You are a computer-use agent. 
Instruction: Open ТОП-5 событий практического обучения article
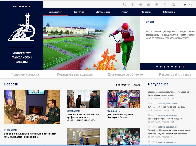(x=166, y=107)
